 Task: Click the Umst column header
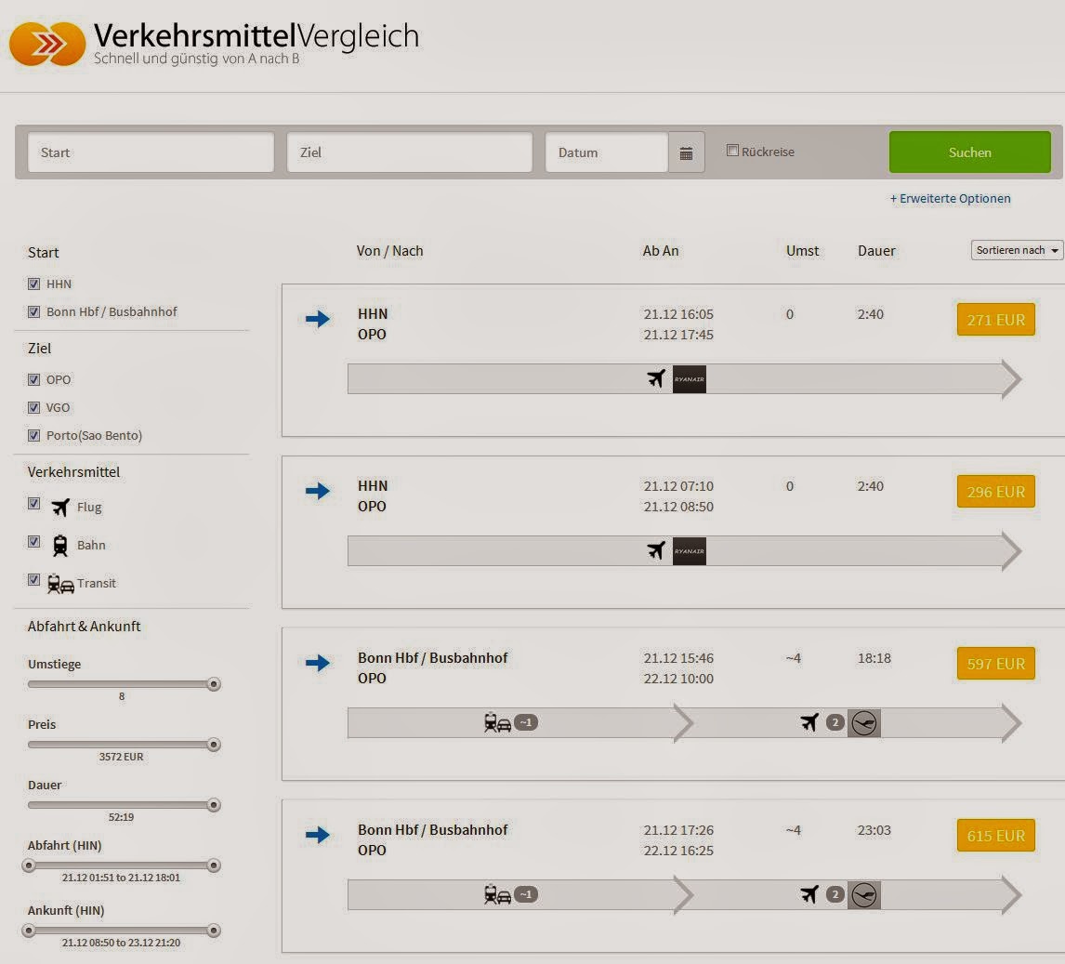pyautogui.click(x=803, y=251)
